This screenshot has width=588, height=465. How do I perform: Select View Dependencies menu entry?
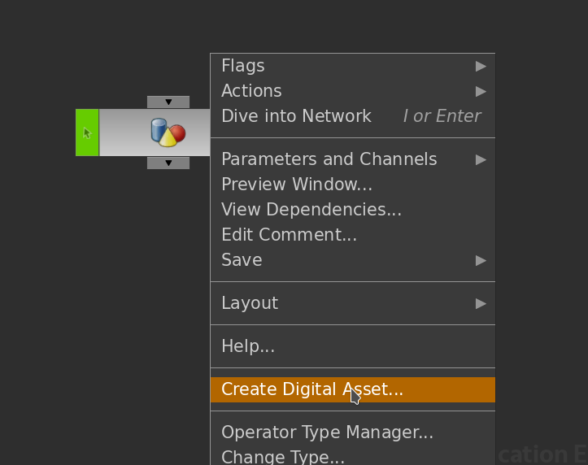pos(311,210)
